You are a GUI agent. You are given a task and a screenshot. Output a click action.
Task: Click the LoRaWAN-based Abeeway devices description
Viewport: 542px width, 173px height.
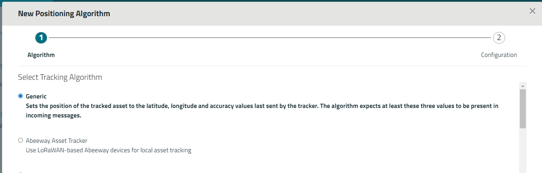(x=108, y=150)
